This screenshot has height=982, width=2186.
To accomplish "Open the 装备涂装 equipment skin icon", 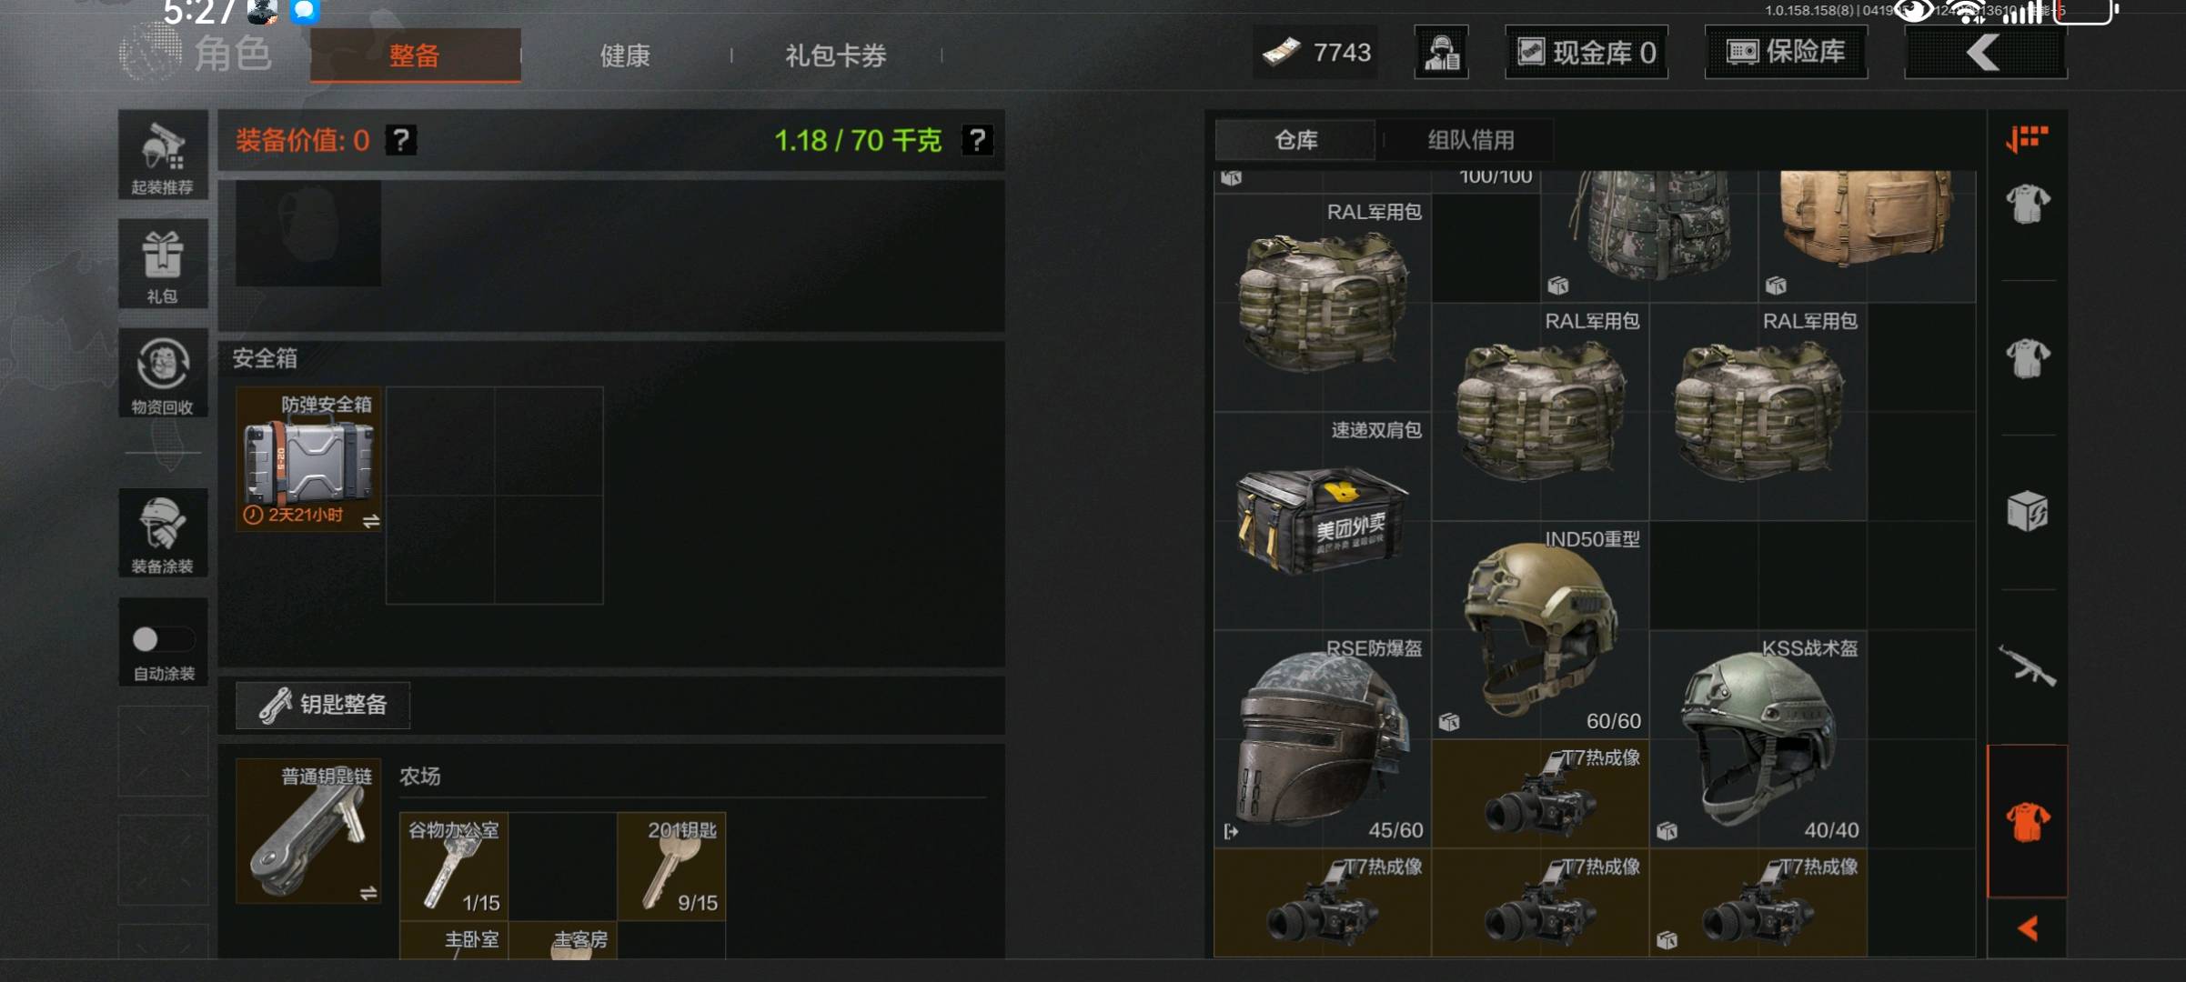I will [x=163, y=533].
